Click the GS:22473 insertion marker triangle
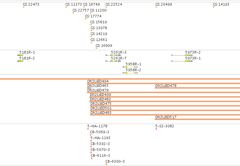 (x=24, y=7)
